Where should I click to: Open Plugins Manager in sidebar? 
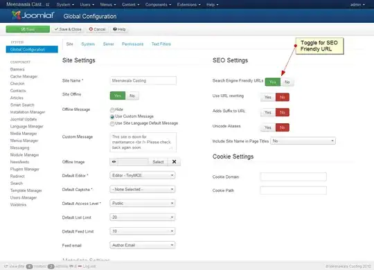click(x=25, y=169)
